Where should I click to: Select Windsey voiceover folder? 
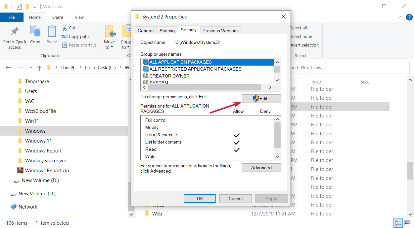pos(46,160)
